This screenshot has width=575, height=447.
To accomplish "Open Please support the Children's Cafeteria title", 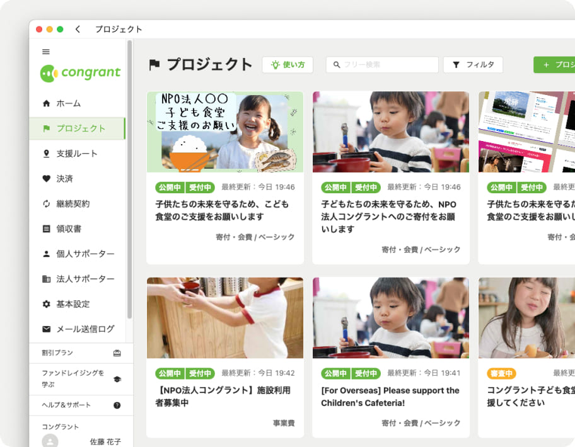I will tap(390, 397).
